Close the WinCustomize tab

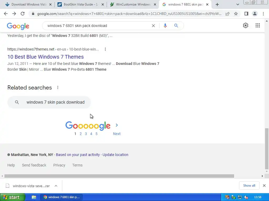[x=155, y=4]
